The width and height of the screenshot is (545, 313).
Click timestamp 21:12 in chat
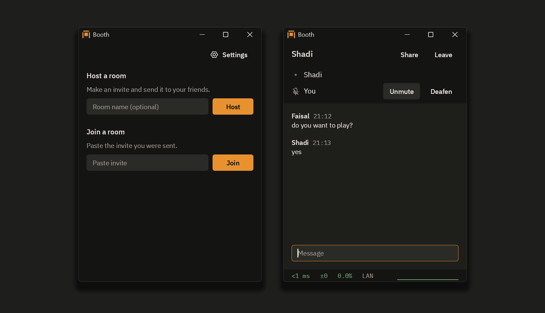click(x=323, y=116)
